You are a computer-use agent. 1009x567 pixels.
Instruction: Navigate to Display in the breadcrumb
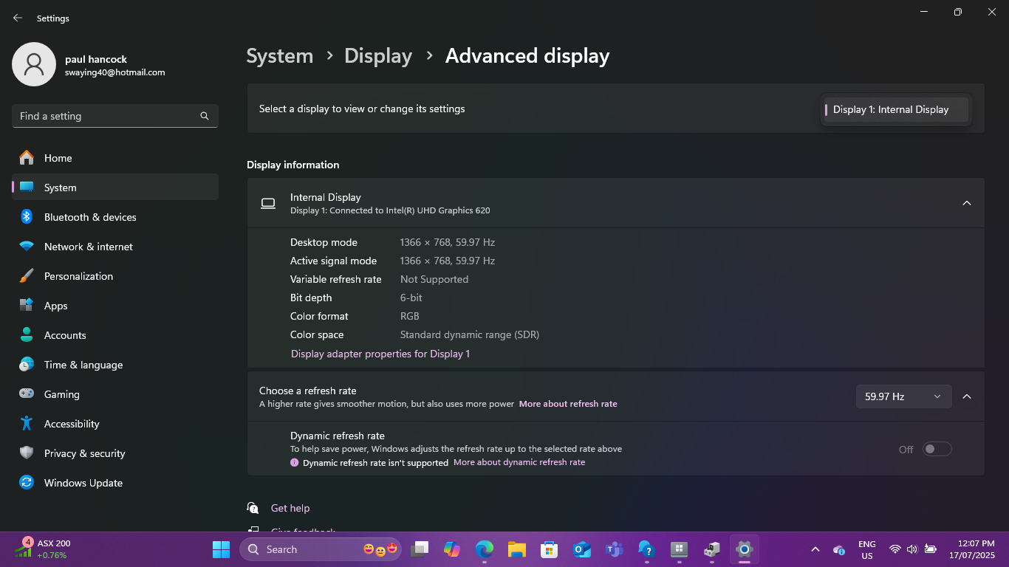click(378, 56)
